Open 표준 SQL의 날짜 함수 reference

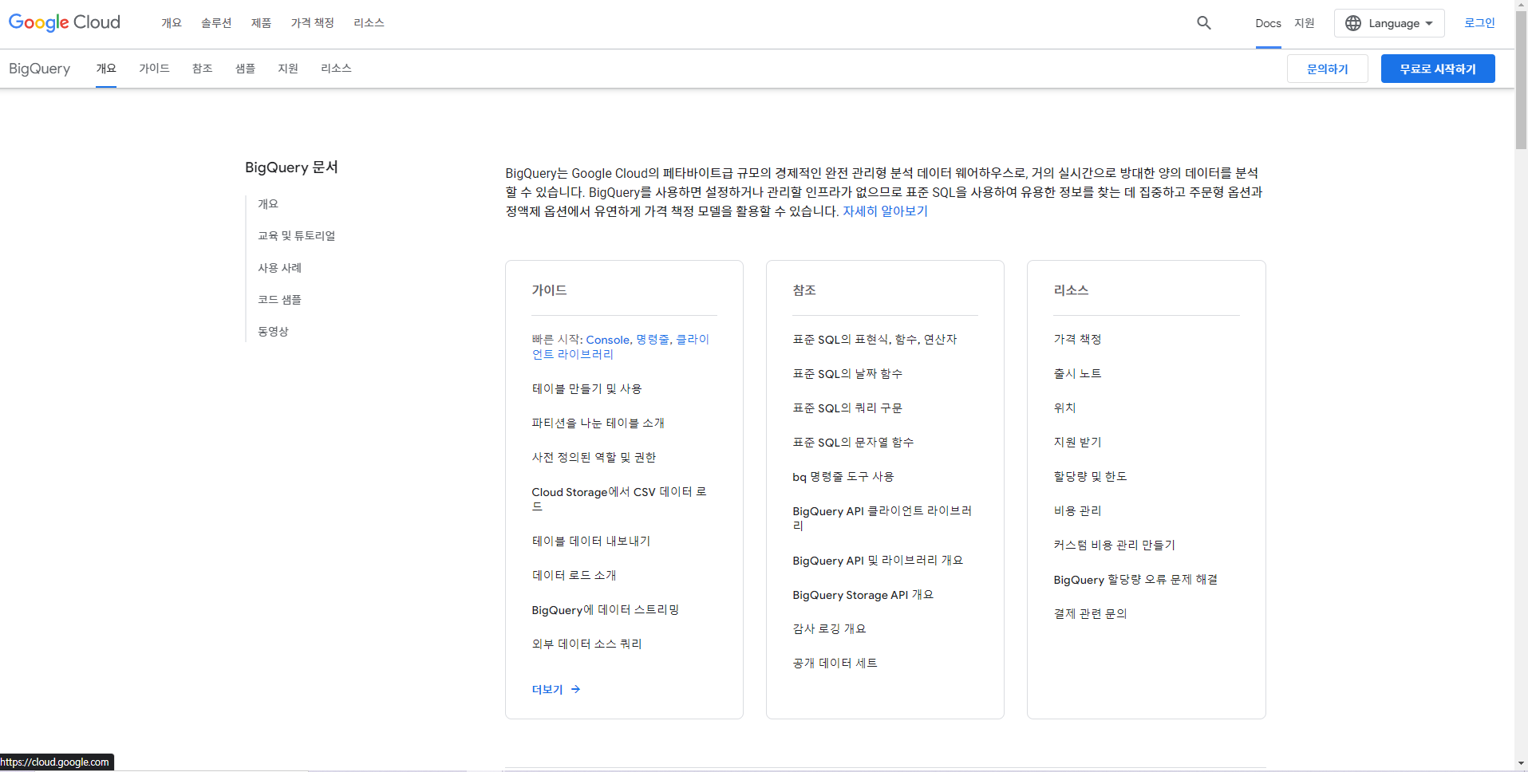coord(847,374)
